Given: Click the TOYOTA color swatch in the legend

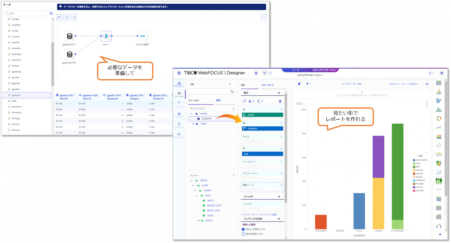Looking at the screenshot, I should point(414,187).
